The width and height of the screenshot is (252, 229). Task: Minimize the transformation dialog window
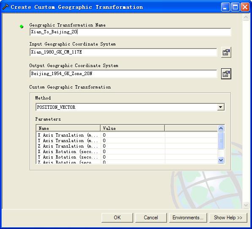coord(225,7)
